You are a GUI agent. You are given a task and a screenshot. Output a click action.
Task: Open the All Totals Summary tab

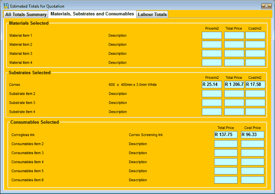pyautogui.click(x=26, y=15)
